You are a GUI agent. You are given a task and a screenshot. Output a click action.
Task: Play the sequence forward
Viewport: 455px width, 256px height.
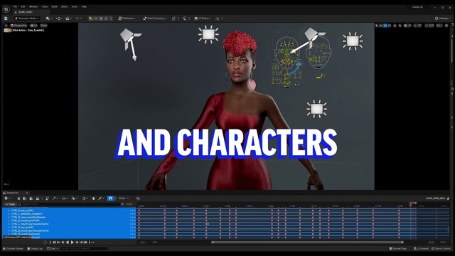pos(73,242)
